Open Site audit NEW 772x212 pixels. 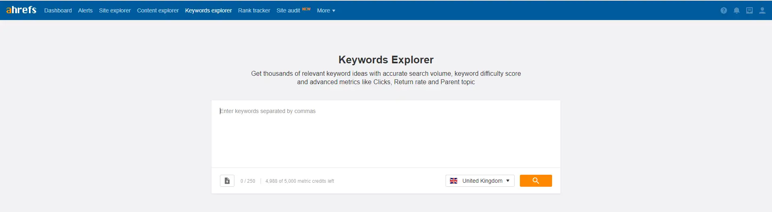click(294, 10)
